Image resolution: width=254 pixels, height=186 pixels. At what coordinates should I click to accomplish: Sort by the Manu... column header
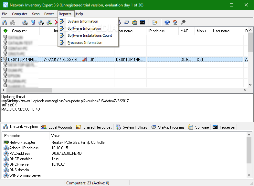click(x=203, y=31)
